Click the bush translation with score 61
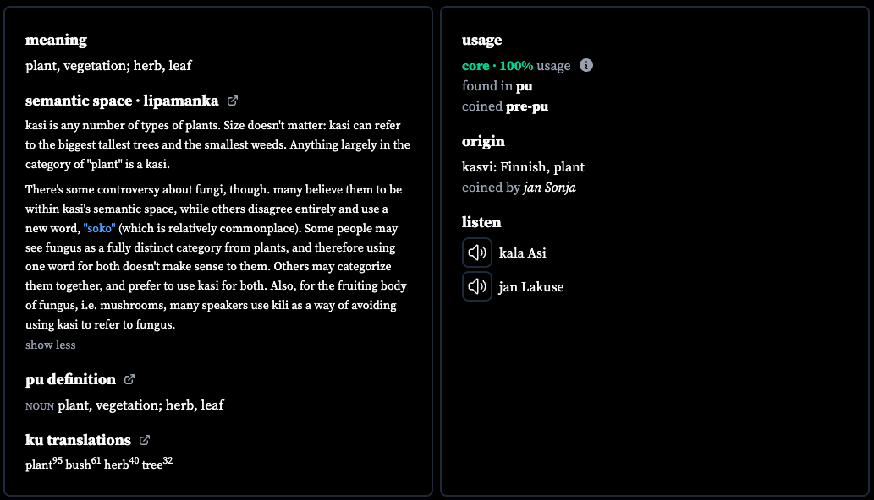Screen dimensions: 874x500 click(83, 464)
